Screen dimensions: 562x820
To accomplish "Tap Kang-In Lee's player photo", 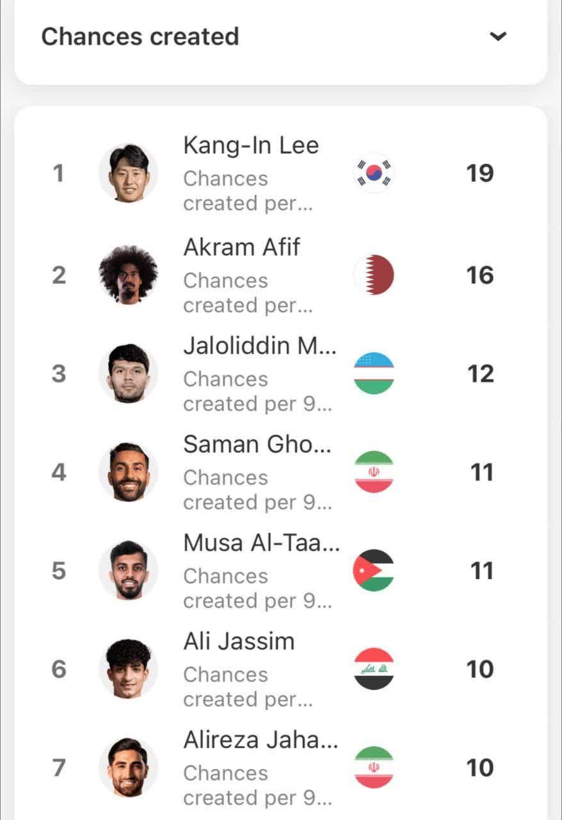I will click(129, 173).
